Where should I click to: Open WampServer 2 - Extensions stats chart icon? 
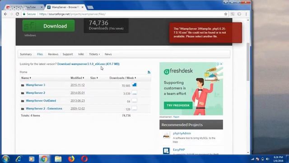135,108
